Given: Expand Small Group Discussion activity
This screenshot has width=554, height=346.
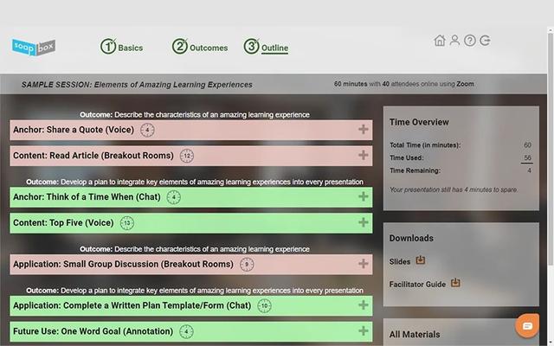Looking at the screenshot, I should coord(363,264).
